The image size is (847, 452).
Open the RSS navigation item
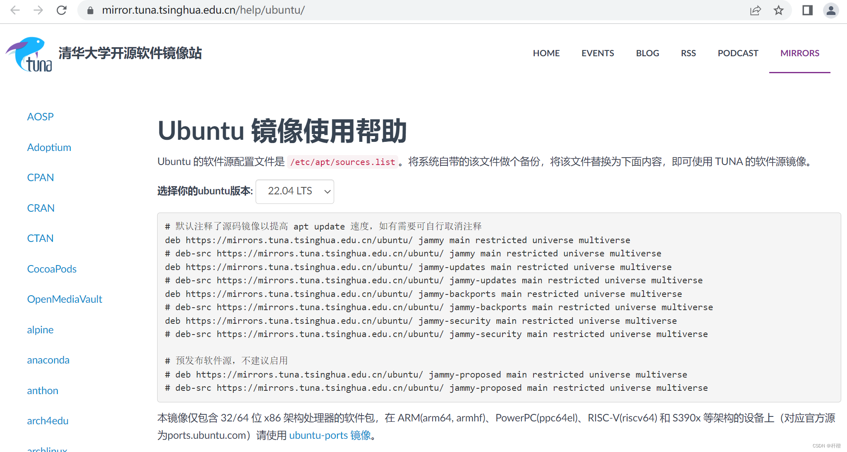pos(688,53)
